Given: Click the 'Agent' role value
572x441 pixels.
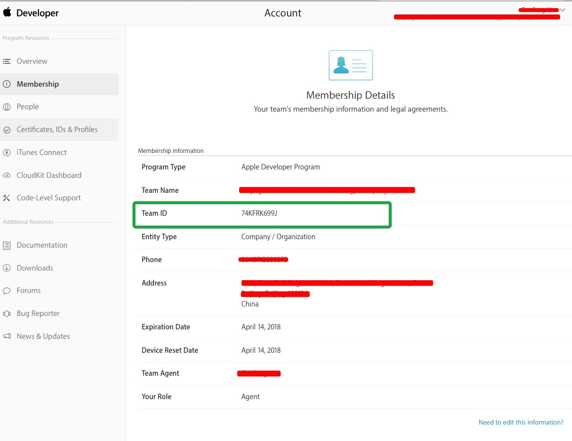Looking at the screenshot, I should (251, 397).
